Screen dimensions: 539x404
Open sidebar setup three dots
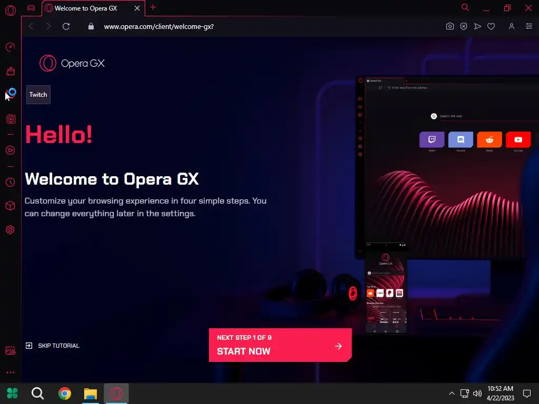[11, 372]
